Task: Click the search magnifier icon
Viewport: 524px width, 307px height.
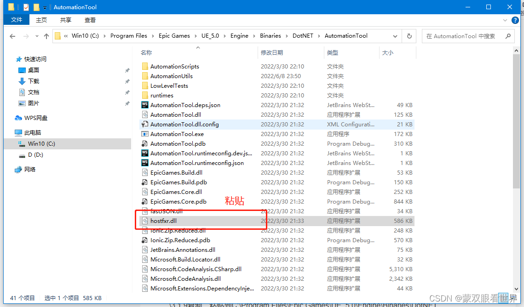Action: pyautogui.click(x=508, y=36)
